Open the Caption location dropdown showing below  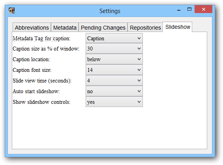(114, 59)
